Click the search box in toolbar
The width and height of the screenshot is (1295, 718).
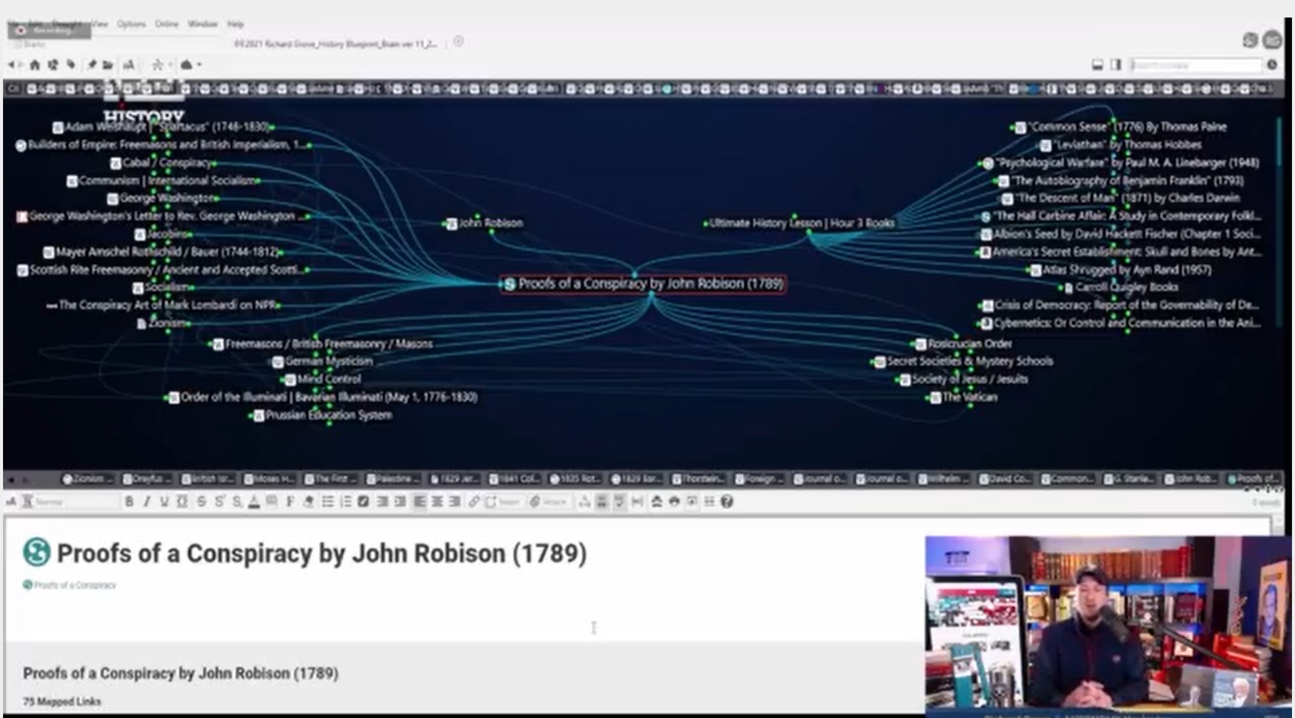click(1196, 65)
